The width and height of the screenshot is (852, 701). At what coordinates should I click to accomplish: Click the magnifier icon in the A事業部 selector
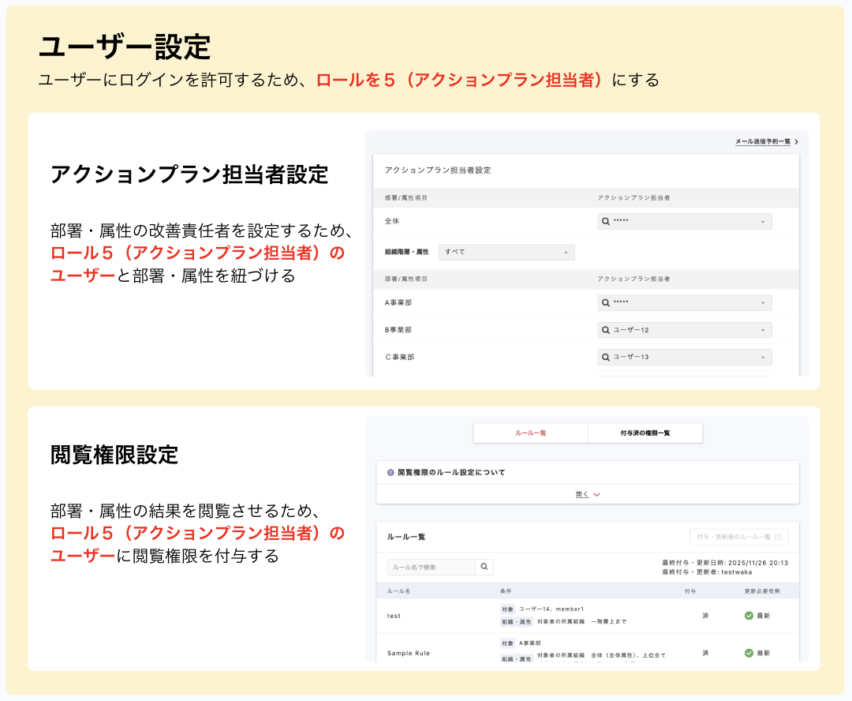(604, 302)
